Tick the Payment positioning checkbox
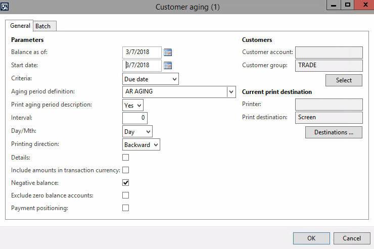Image resolution: width=374 pixels, height=249 pixels. click(125, 208)
